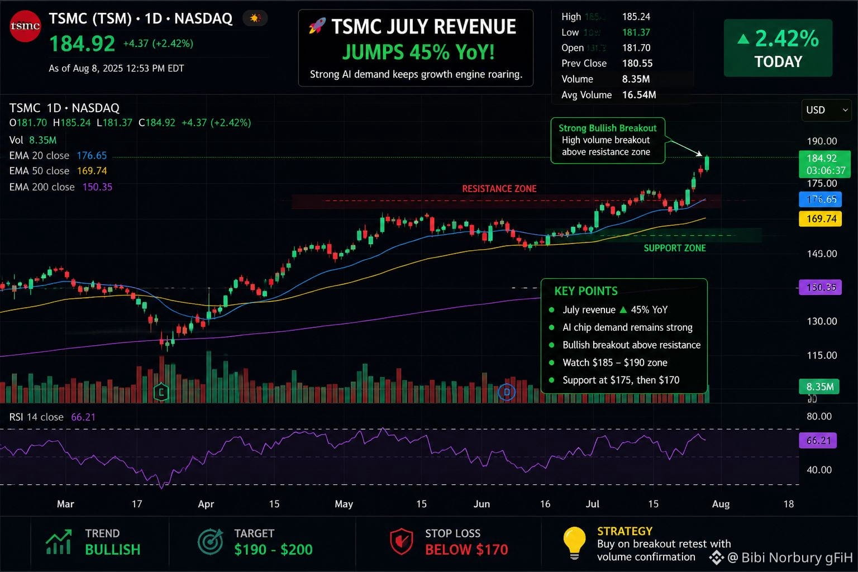The width and height of the screenshot is (858, 572).
Task: Click the +4.37 (+2.42%) change in the header
Action: pyautogui.click(x=158, y=44)
